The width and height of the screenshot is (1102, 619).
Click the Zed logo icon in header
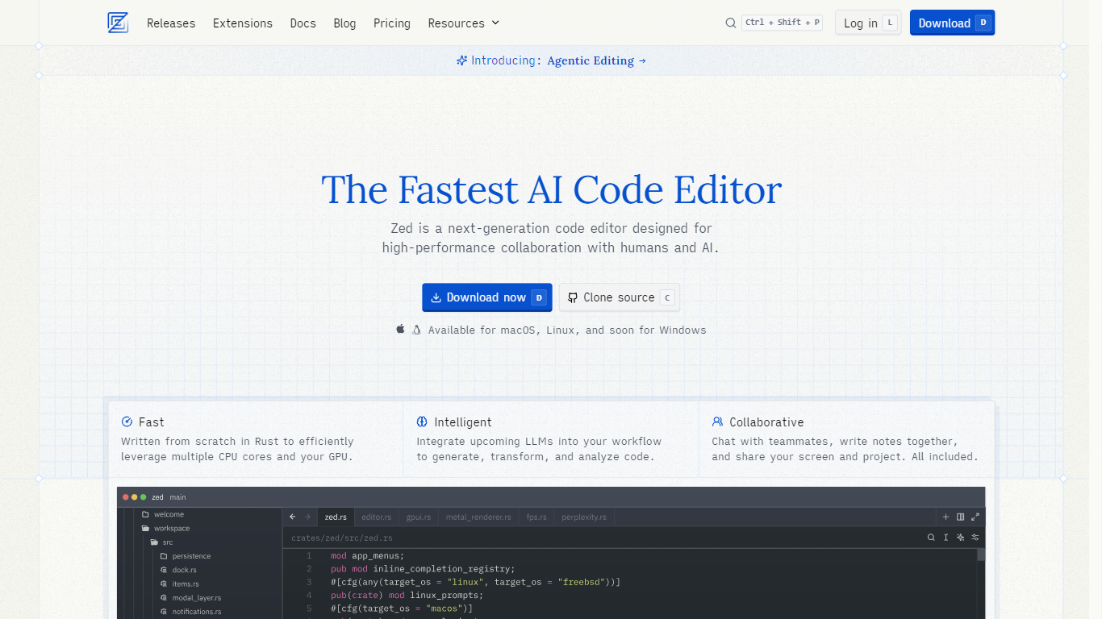(118, 23)
